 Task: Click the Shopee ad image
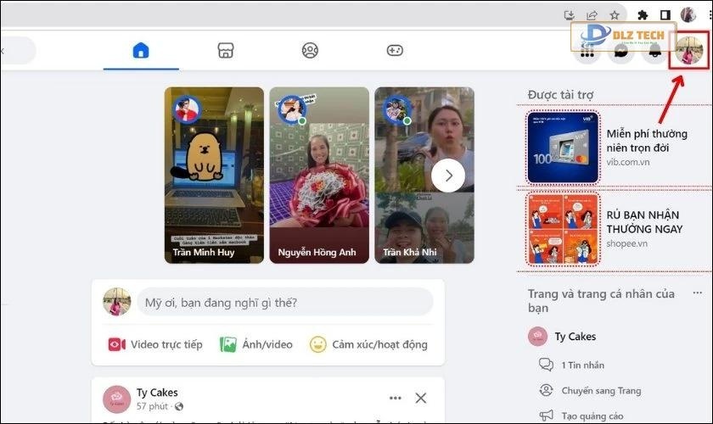pyautogui.click(x=563, y=229)
